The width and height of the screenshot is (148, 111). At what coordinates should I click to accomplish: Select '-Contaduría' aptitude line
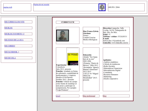[107, 72]
